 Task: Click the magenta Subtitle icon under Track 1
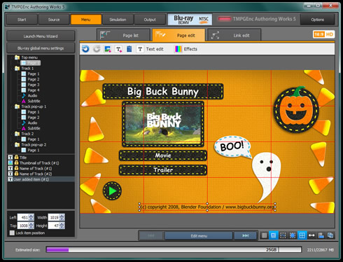[x=24, y=101]
